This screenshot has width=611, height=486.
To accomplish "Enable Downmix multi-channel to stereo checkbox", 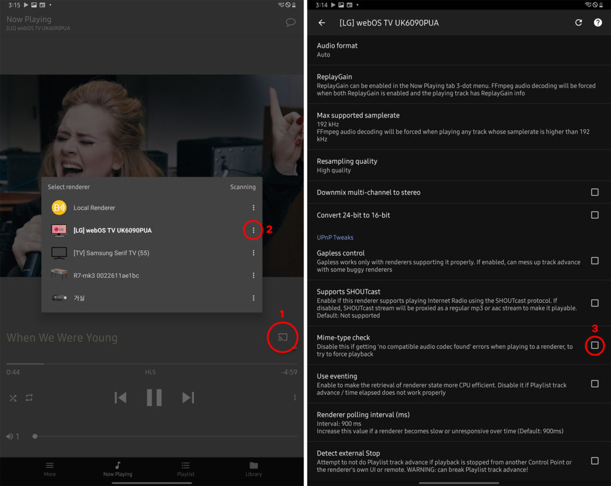I will (x=594, y=192).
